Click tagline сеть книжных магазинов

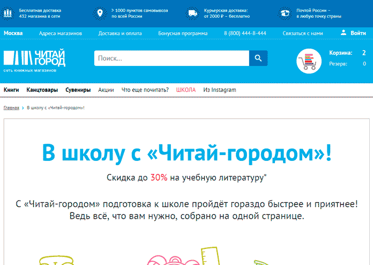point(29,70)
